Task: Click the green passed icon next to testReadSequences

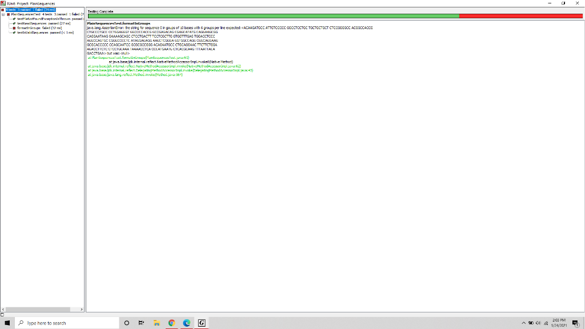Action: tap(14, 23)
